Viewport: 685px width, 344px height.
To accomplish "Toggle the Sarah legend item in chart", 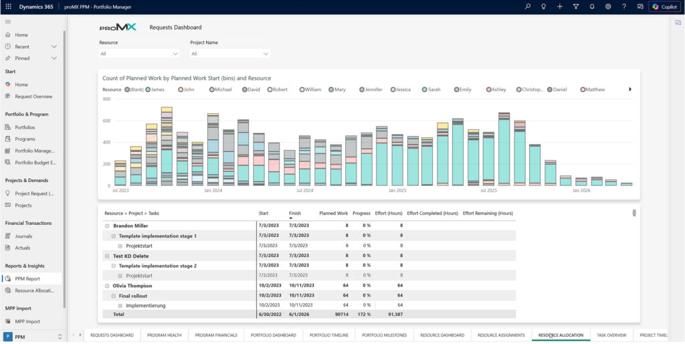I will pyautogui.click(x=432, y=89).
